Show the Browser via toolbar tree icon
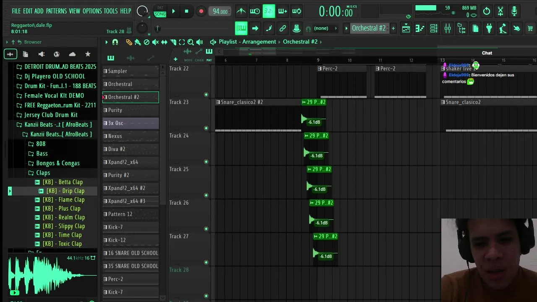The height and width of the screenshot is (302, 537). click(x=461, y=29)
